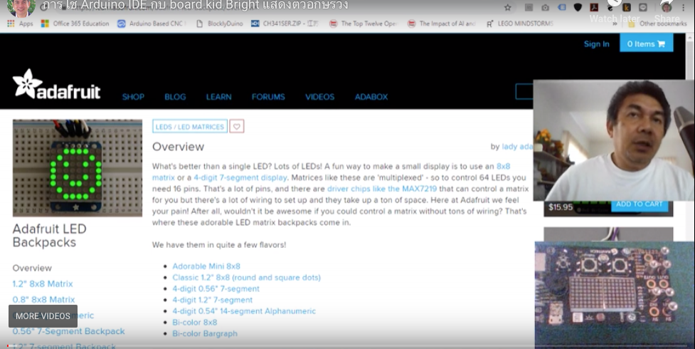Click the bookmark star icon in address bar

point(508,8)
